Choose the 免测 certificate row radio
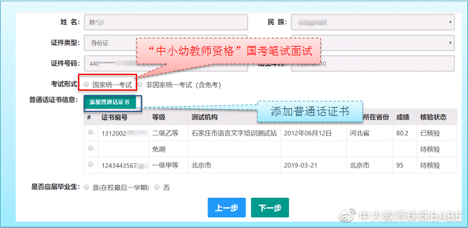The width and height of the screenshot is (468, 228). click(x=91, y=148)
